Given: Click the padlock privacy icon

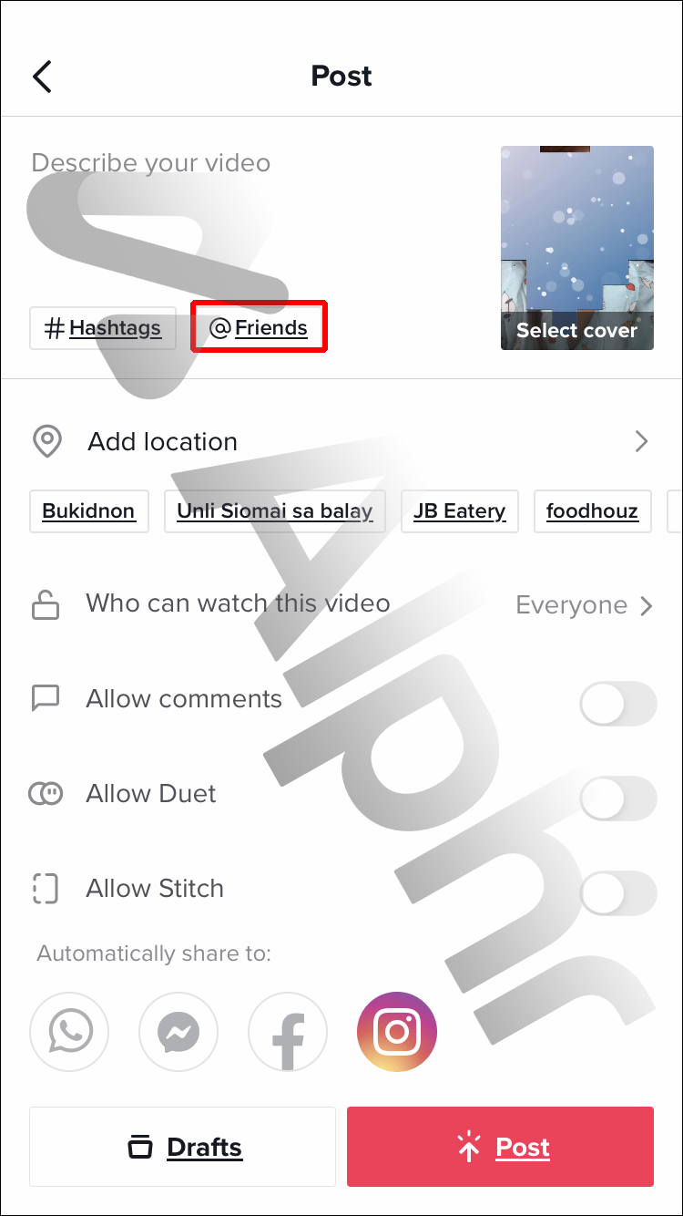Looking at the screenshot, I should click(46, 603).
